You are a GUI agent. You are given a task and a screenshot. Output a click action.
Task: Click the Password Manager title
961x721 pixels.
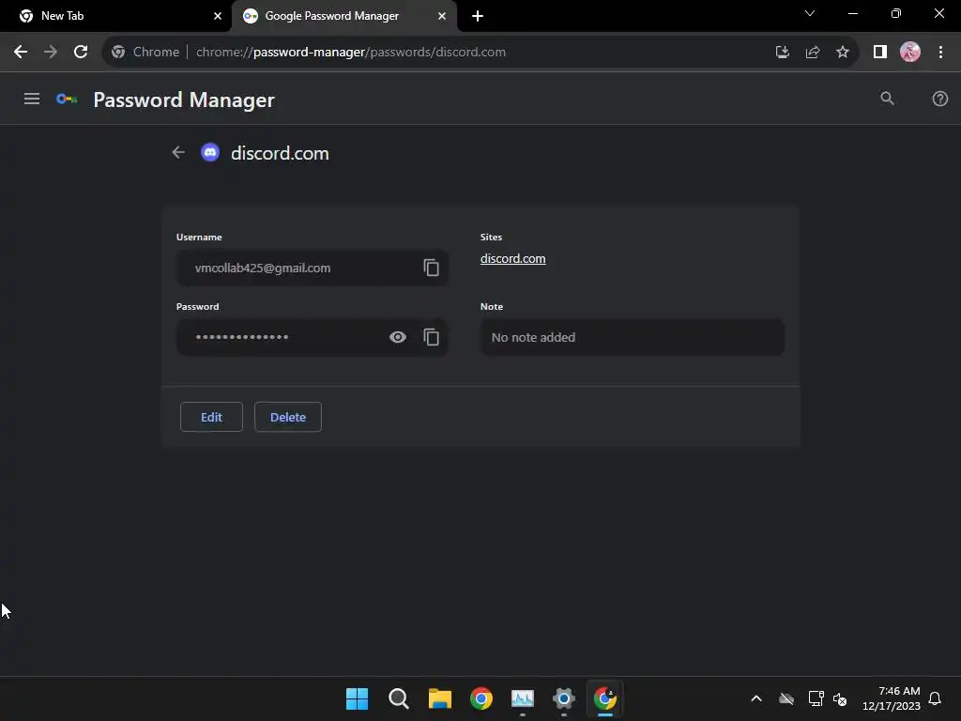coord(184,100)
